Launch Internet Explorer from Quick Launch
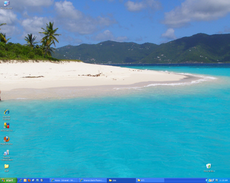230x183 pixels. pyautogui.click(x=21, y=181)
